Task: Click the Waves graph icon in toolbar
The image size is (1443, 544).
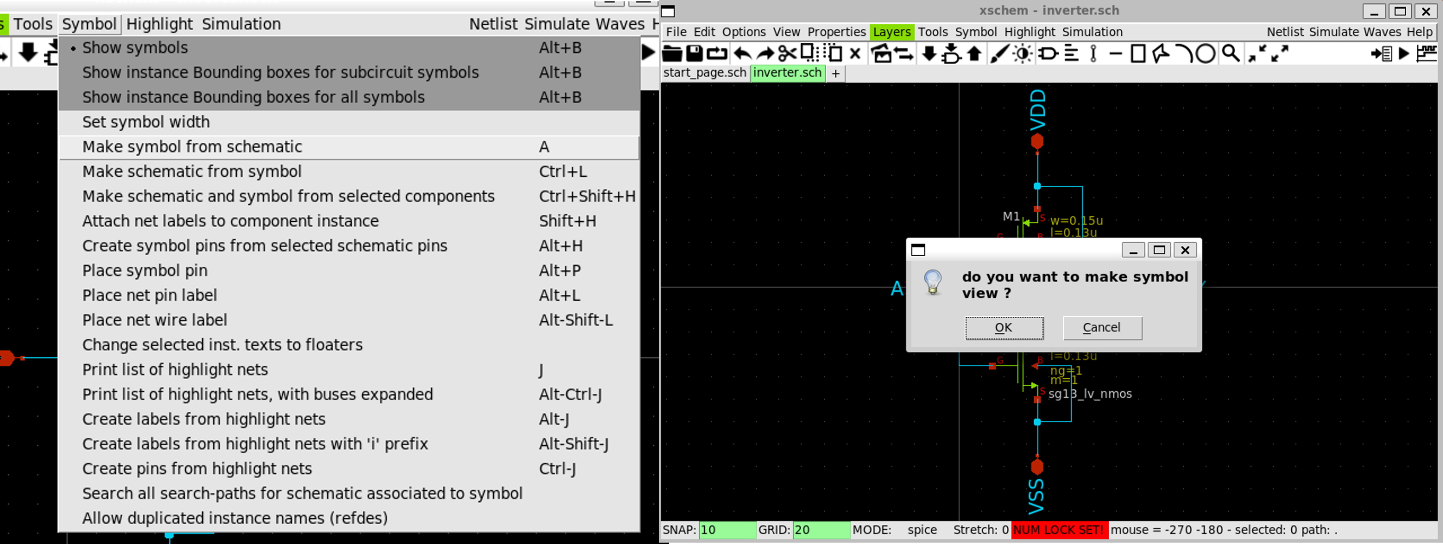Action: [1426, 54]
